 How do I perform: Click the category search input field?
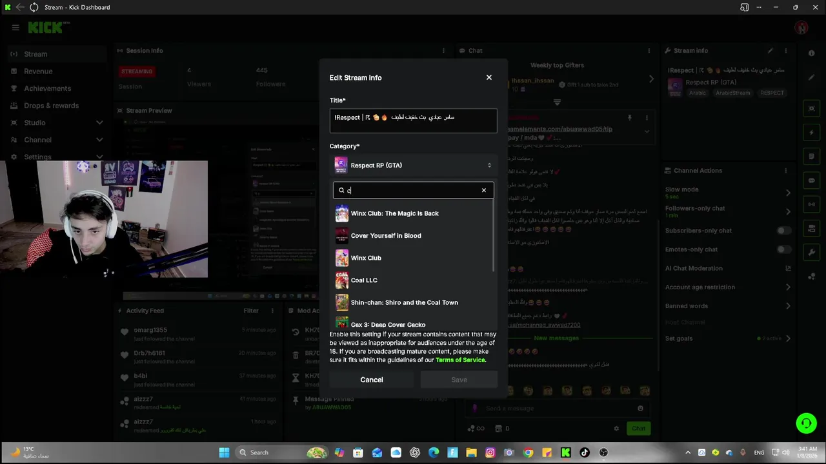[413, 190]
